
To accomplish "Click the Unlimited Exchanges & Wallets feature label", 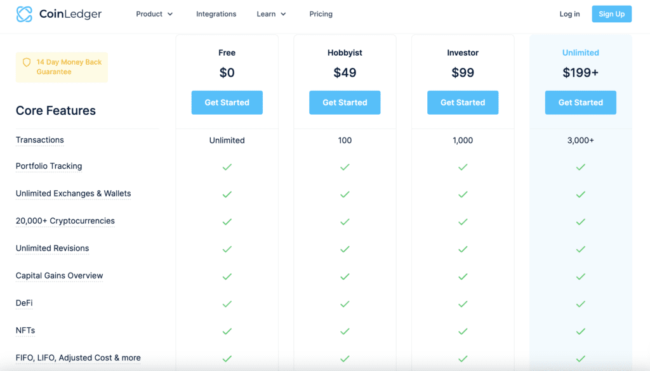I will tap(74, 193).
